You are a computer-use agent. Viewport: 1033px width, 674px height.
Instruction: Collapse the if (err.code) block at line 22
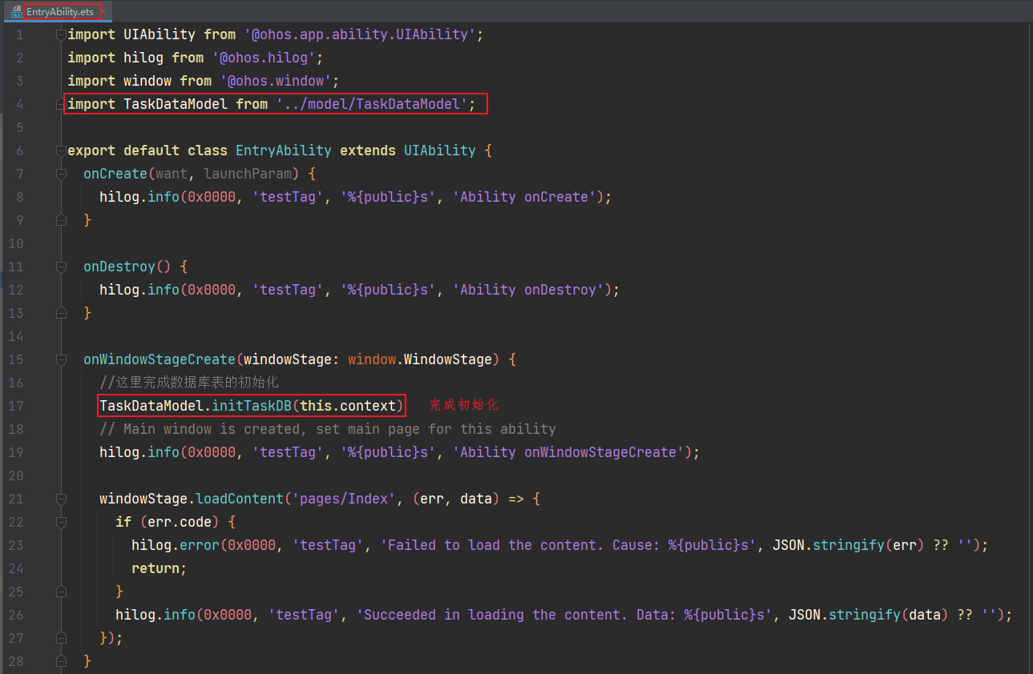60,523
